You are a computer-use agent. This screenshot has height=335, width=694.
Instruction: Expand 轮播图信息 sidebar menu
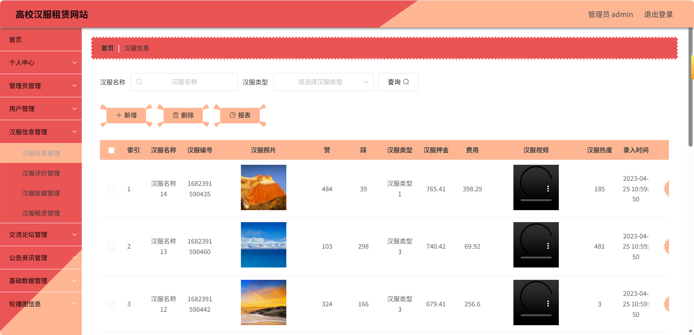(x=41, y=304)
